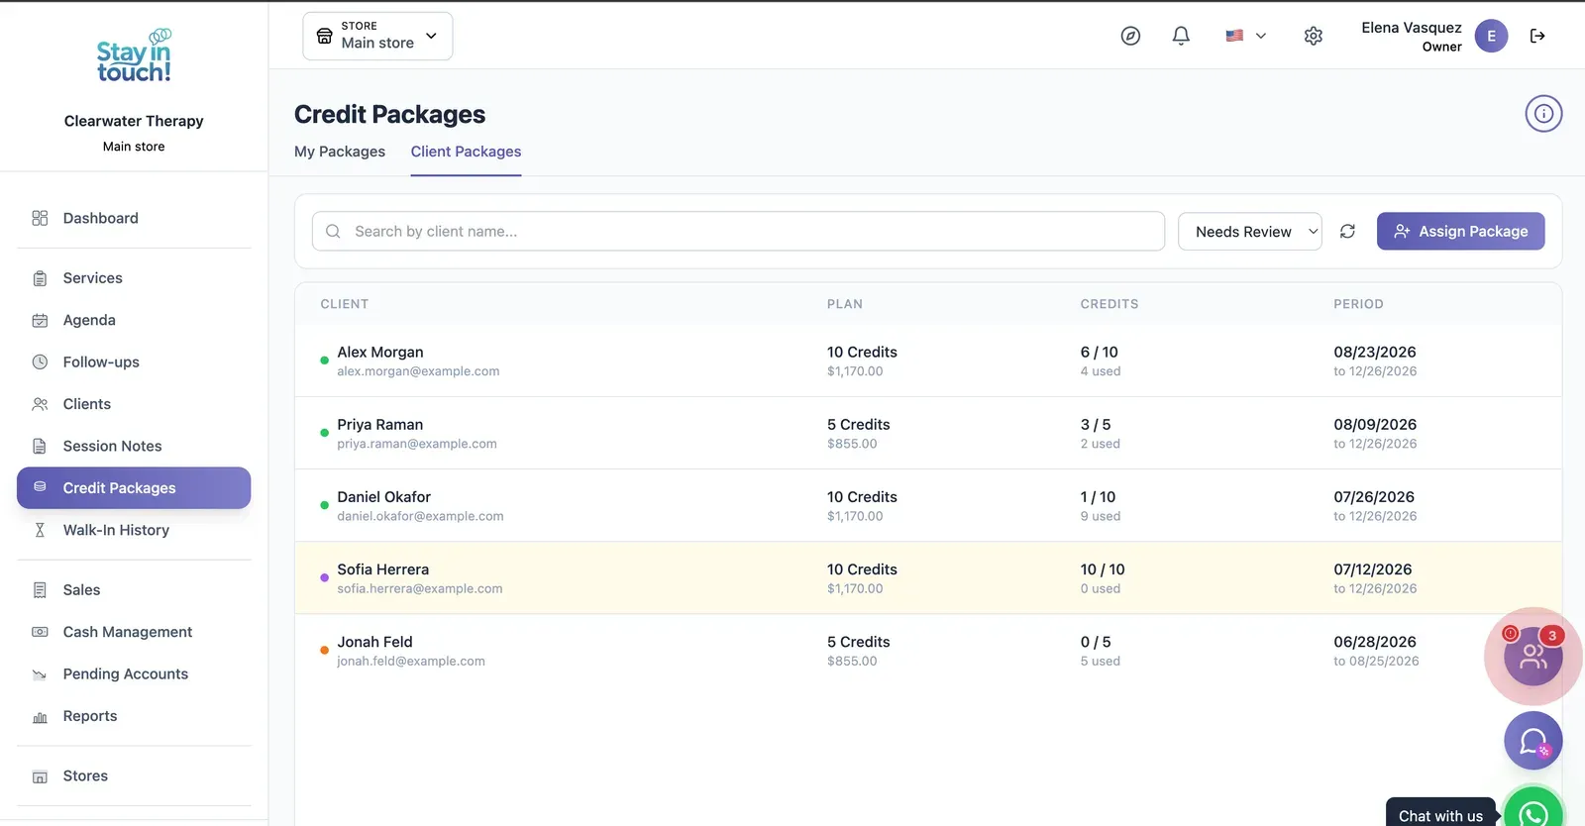The height and width of the screenshot is (826, 1585).
Task: Click the Assign Package button
Action: point(1460,231)
